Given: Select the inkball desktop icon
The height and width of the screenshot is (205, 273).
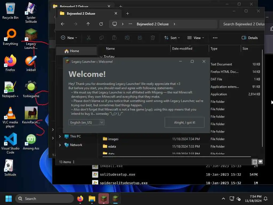Looking at the screenshot, I should [31, 63].
